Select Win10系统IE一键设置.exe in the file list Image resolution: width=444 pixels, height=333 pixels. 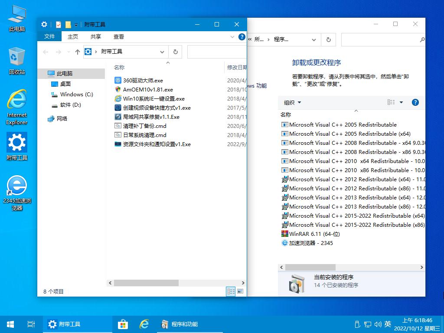[150, 98]
